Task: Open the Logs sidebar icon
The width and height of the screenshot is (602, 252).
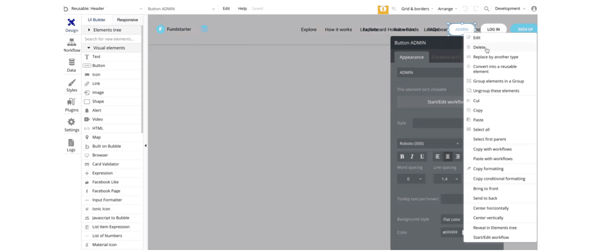Action: [71, 142]
